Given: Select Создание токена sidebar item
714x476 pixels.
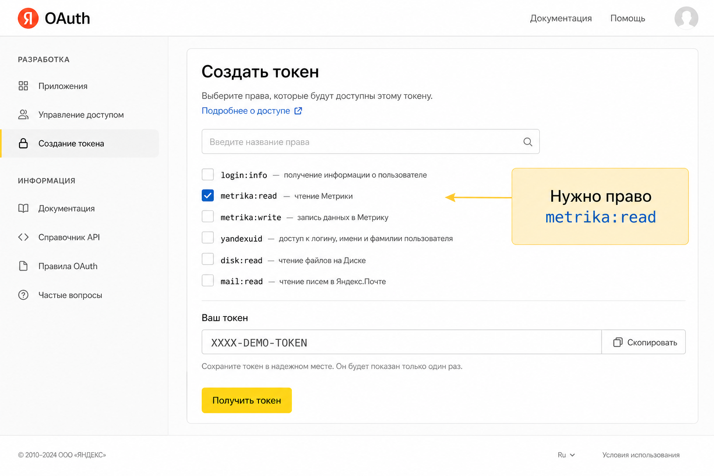Looking at the screenshot, I should click(80, 143).
